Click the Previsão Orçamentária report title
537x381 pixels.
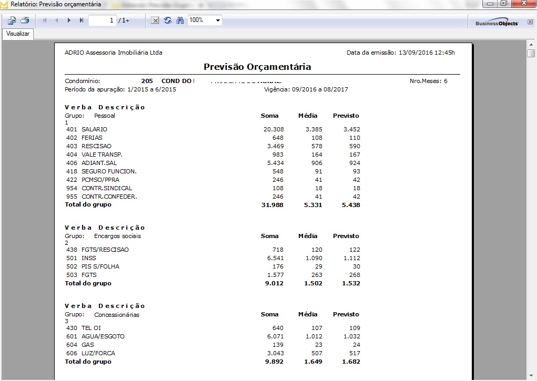click(x=257, y=67)
